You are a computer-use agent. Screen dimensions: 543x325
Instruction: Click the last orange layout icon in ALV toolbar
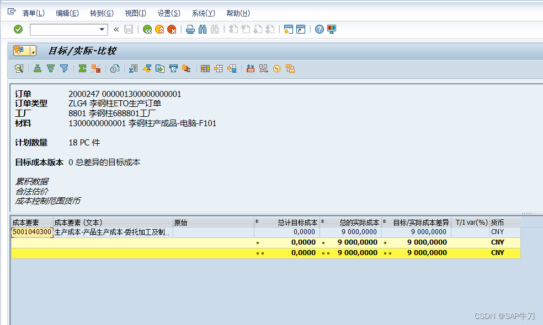coord(290,68)
